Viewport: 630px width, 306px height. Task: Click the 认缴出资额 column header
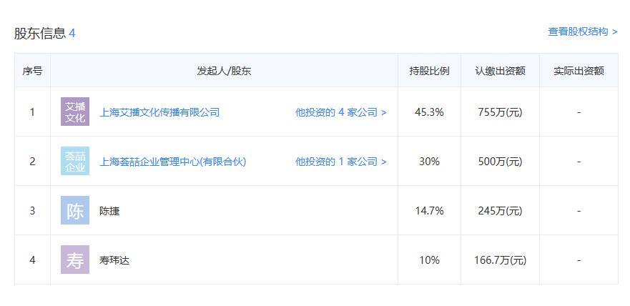click(x=501, y=71)
